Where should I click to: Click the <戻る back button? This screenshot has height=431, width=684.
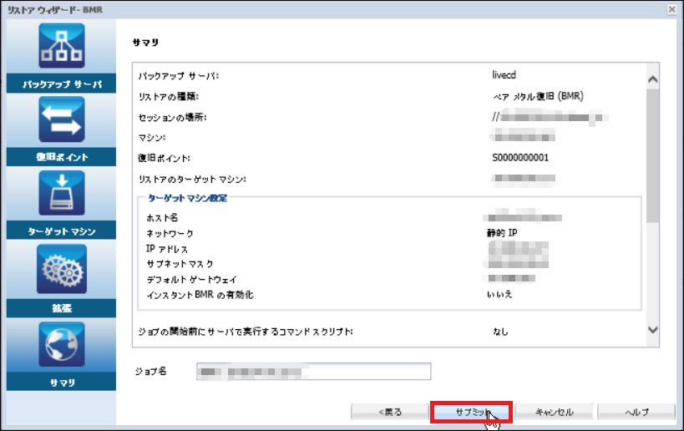coord(390,412)
